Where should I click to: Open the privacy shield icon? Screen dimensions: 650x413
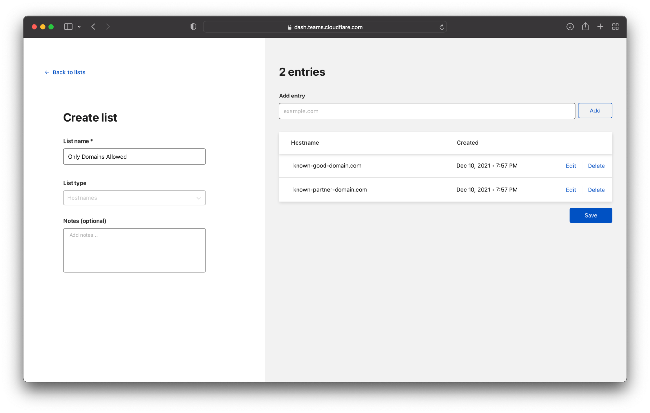[x=193, y=27]
